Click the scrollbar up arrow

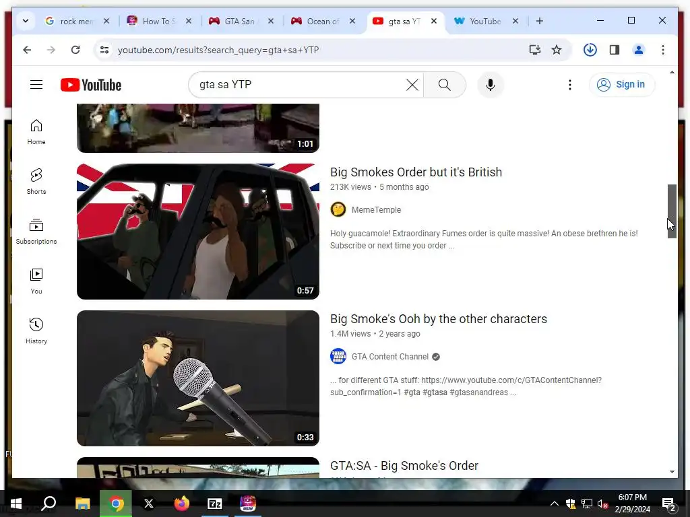[672, 72]
